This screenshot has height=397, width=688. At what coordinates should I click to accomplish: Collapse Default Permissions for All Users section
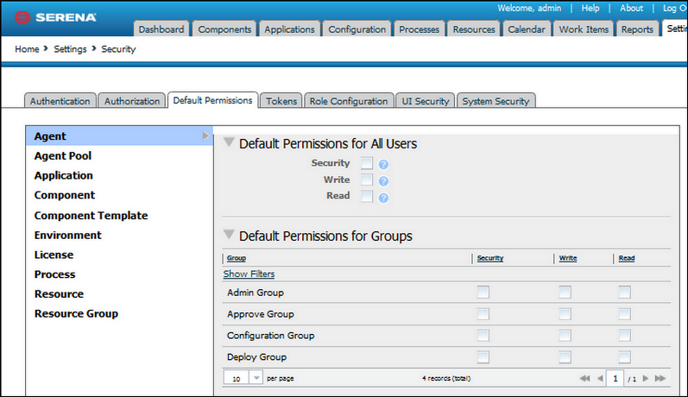[x=229, y=142]
